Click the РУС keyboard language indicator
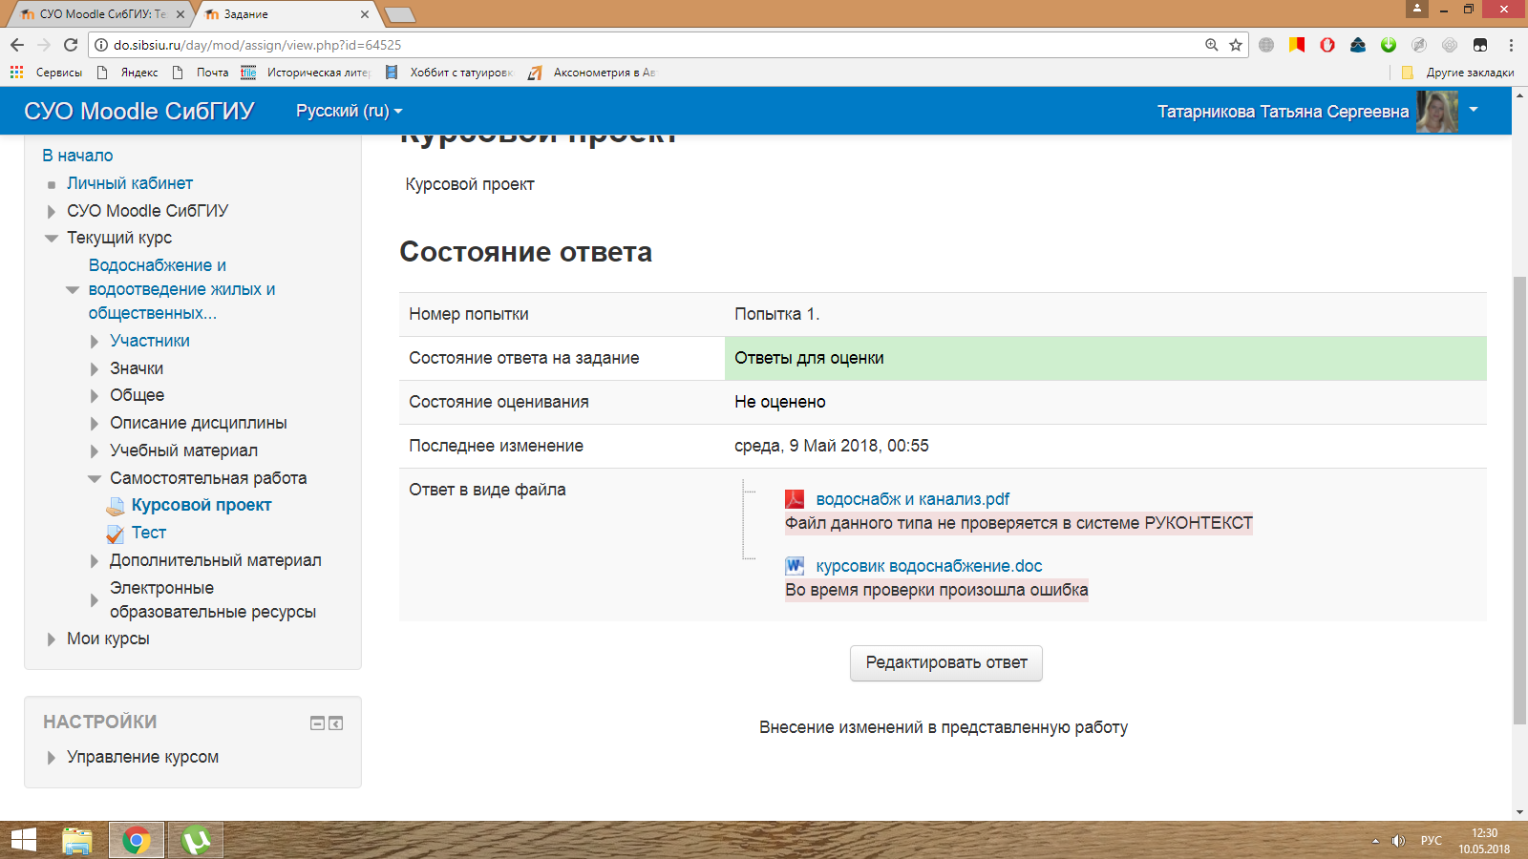1528x859 pixels. point(1431,841)
